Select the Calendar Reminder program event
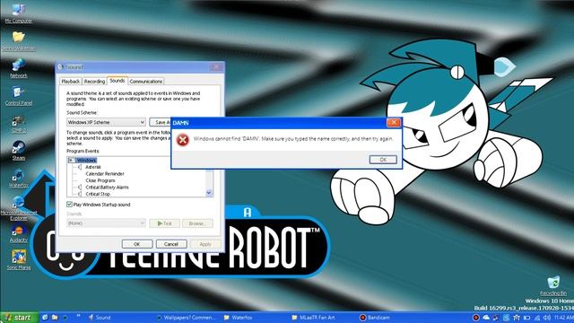 click(105, 173)
